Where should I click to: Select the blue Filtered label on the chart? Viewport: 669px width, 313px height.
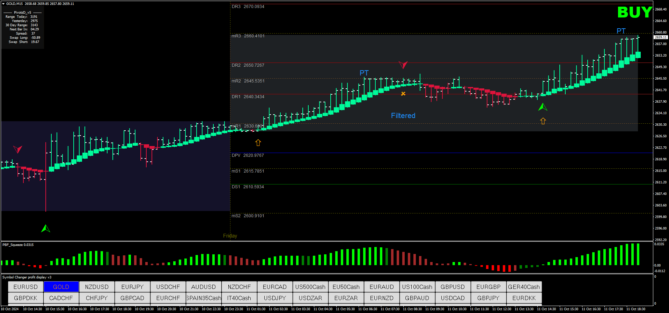(403, 116)
